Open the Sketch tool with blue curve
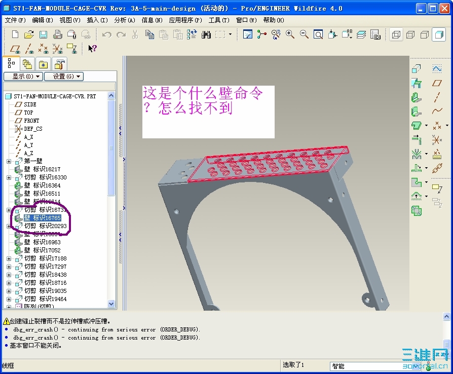 pos(437,69)
